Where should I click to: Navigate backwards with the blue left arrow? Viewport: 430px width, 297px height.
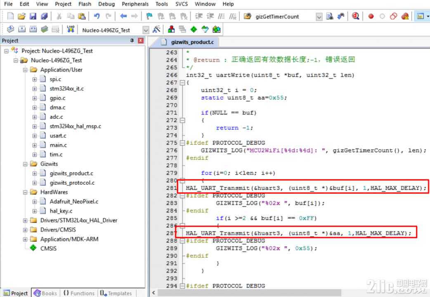click(x=123, y=16)
